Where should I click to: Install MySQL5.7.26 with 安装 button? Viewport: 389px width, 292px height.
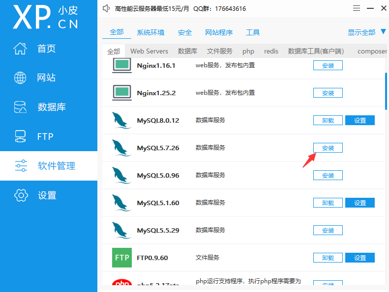point(328,148)
